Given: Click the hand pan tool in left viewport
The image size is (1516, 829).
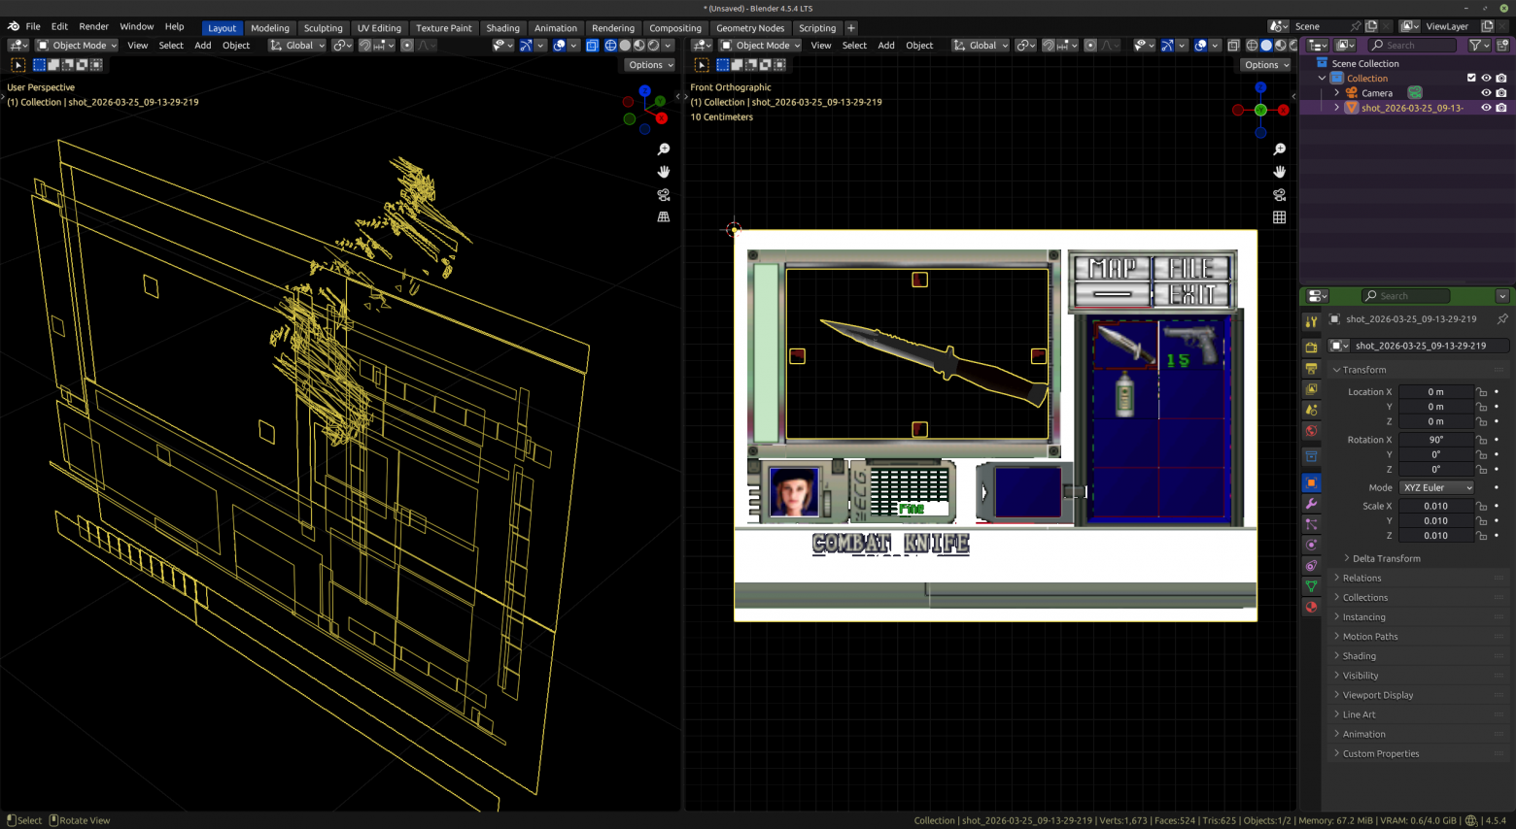Looking at the screenshot, I should [664, 172].
